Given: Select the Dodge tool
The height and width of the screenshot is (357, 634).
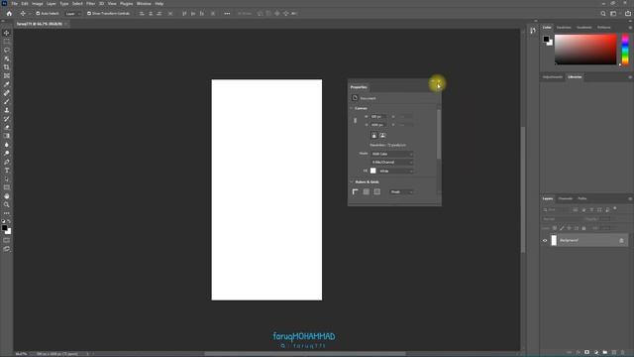Looking at the screenshot, I should click(x=7, y=153).
